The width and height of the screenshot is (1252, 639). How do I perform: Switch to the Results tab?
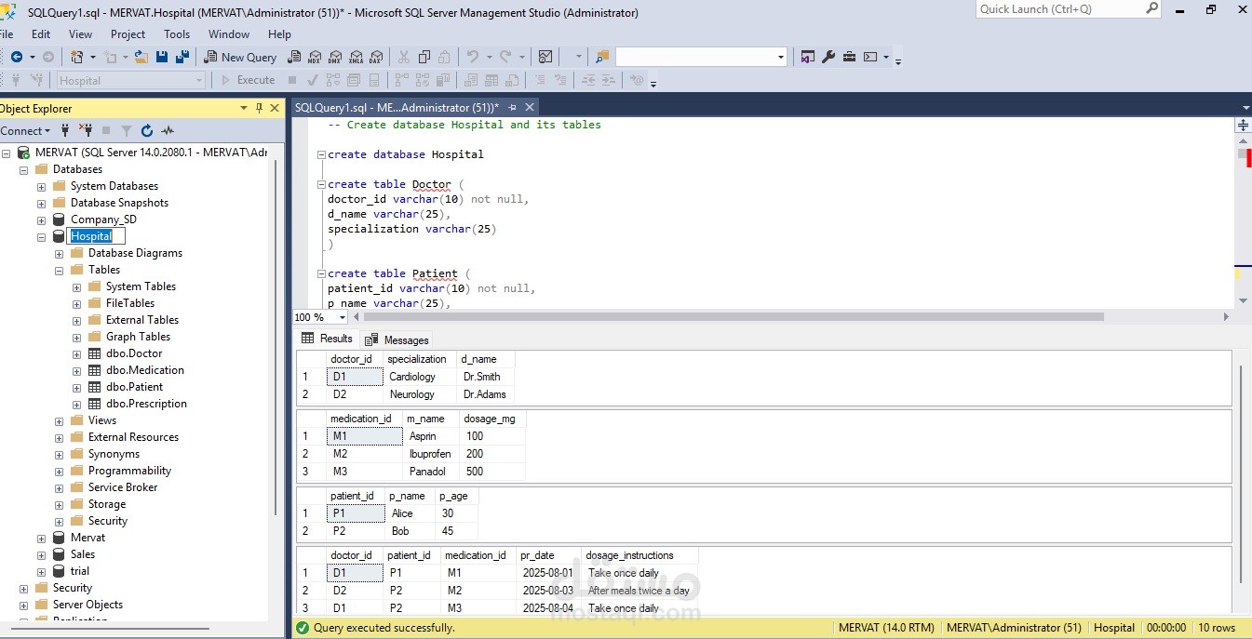(328, 339)
